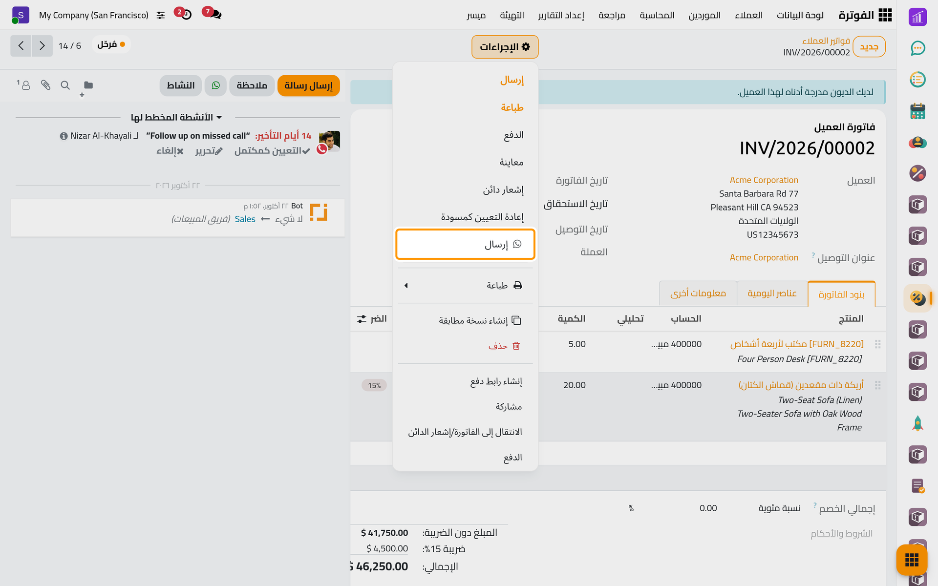Click the orange floating apps grid button
Image resolution: width=938 pixels, height=586 pixels.
coord(912,560)
